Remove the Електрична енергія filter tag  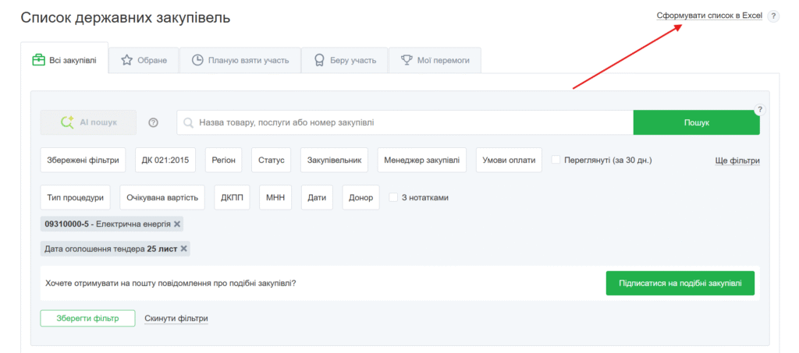pos(177,224)
